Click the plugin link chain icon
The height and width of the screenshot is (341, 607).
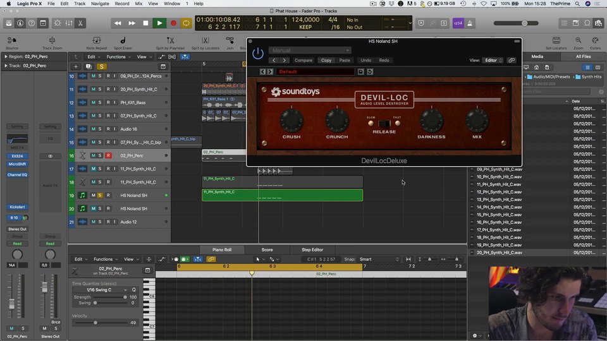point(512,61)
